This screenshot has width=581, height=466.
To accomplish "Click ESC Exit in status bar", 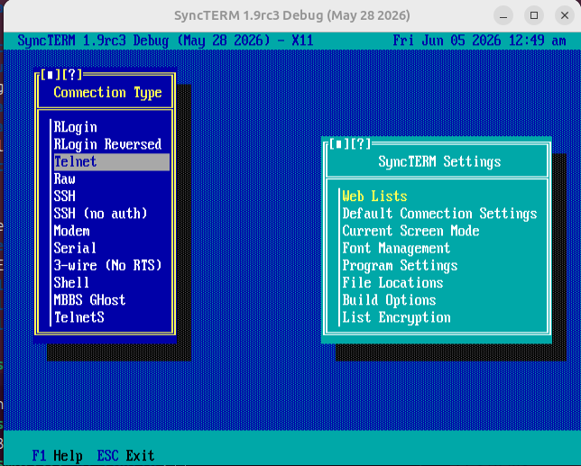I will tap(125, 456).
